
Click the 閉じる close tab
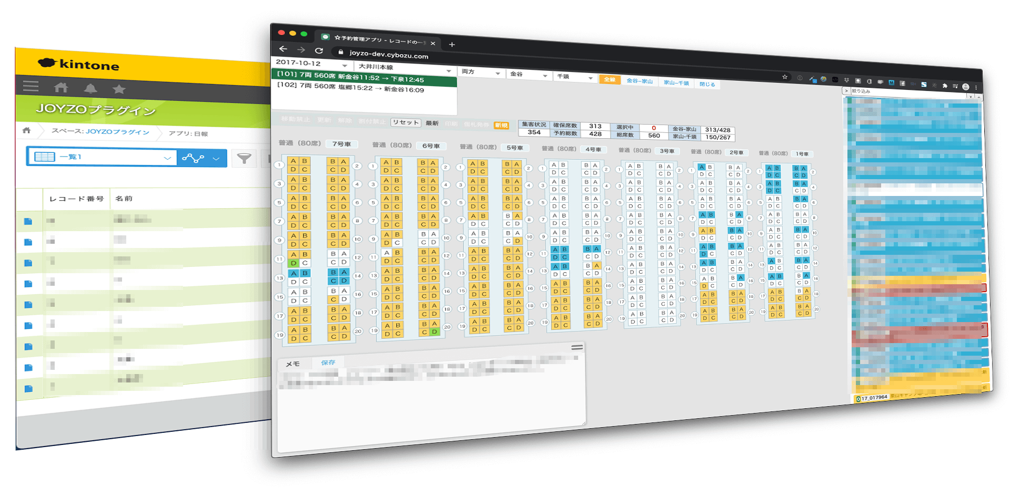[x=707, y=84]
